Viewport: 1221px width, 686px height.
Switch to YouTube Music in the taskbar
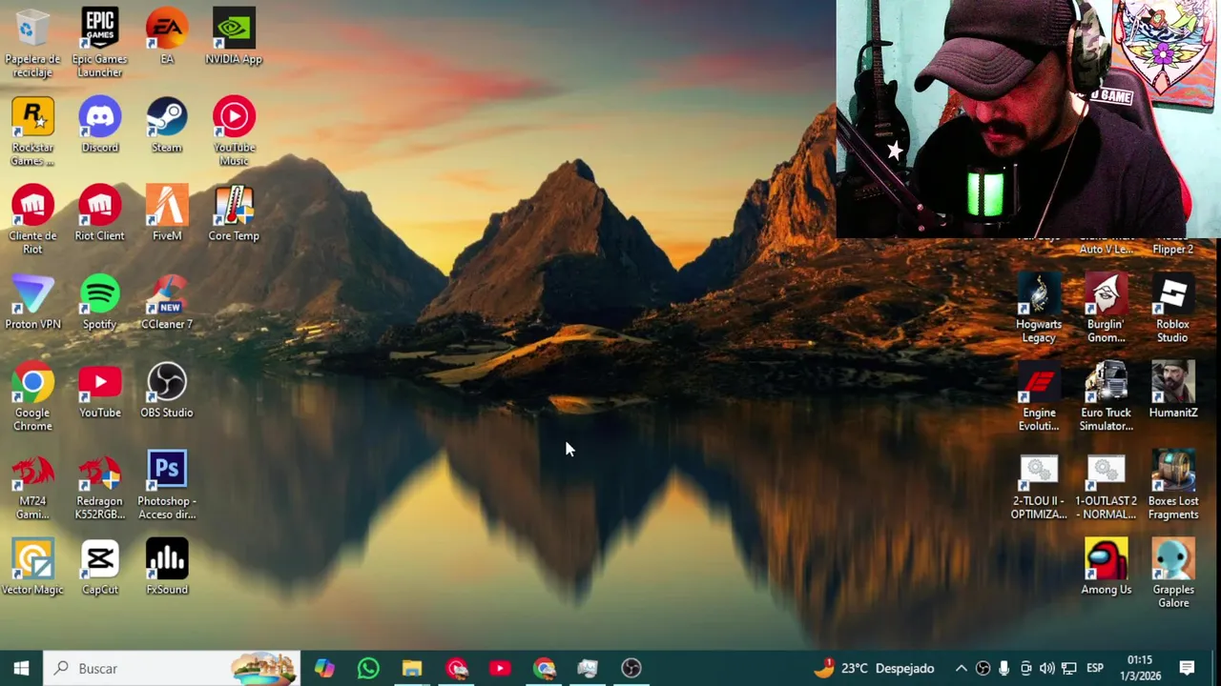[456, 668]
